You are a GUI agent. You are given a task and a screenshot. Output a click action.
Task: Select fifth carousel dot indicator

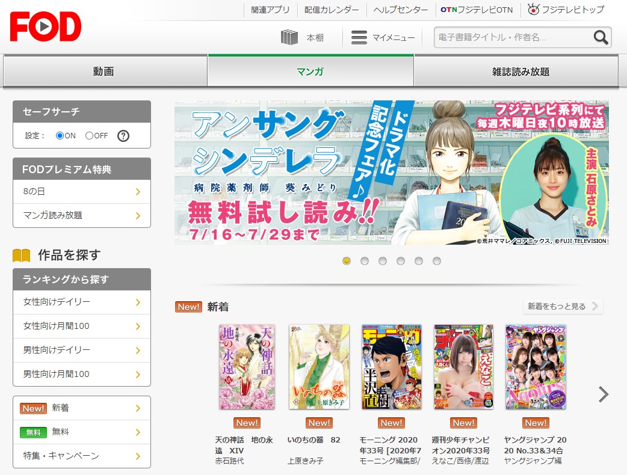click(419, 261)
